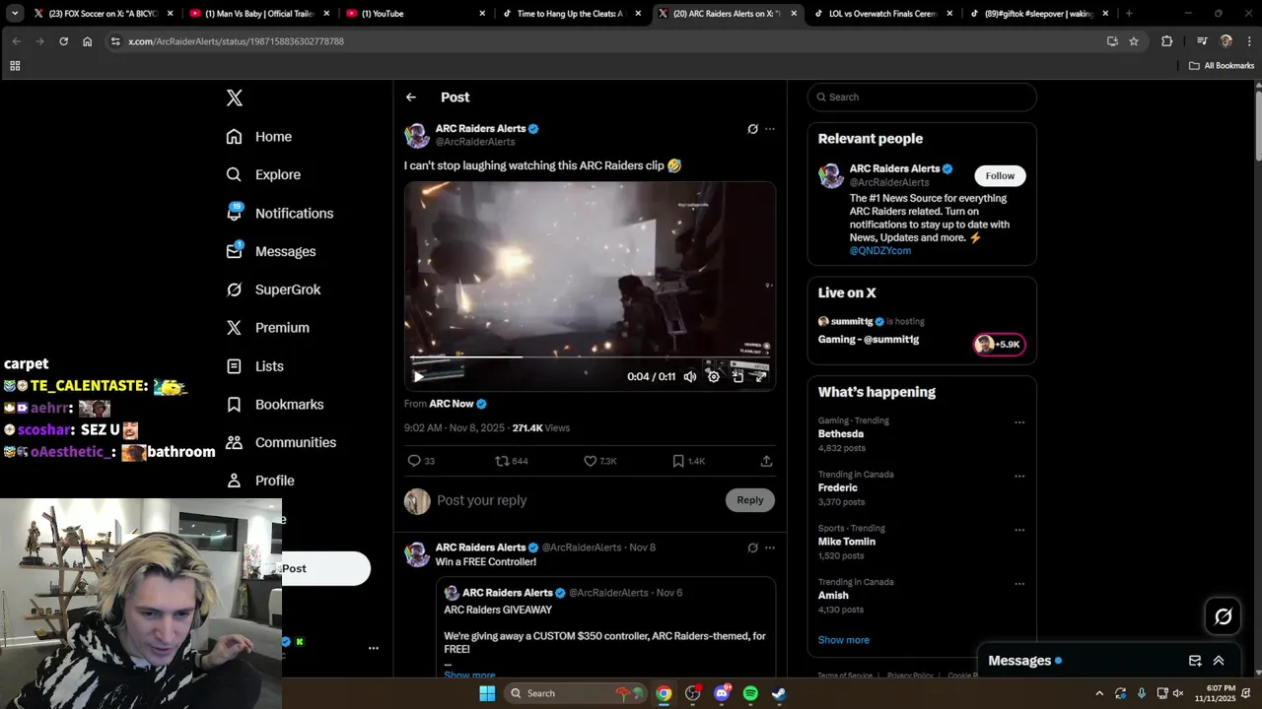
Task: Open summit1g live broadcast
Action: point(922,332)
